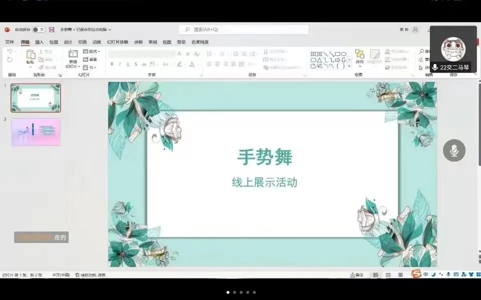The height and width of the screenshot is (300, 481).
Task: Toggle underline formatting
Action: pyautogui.click(x=128, y=64)
